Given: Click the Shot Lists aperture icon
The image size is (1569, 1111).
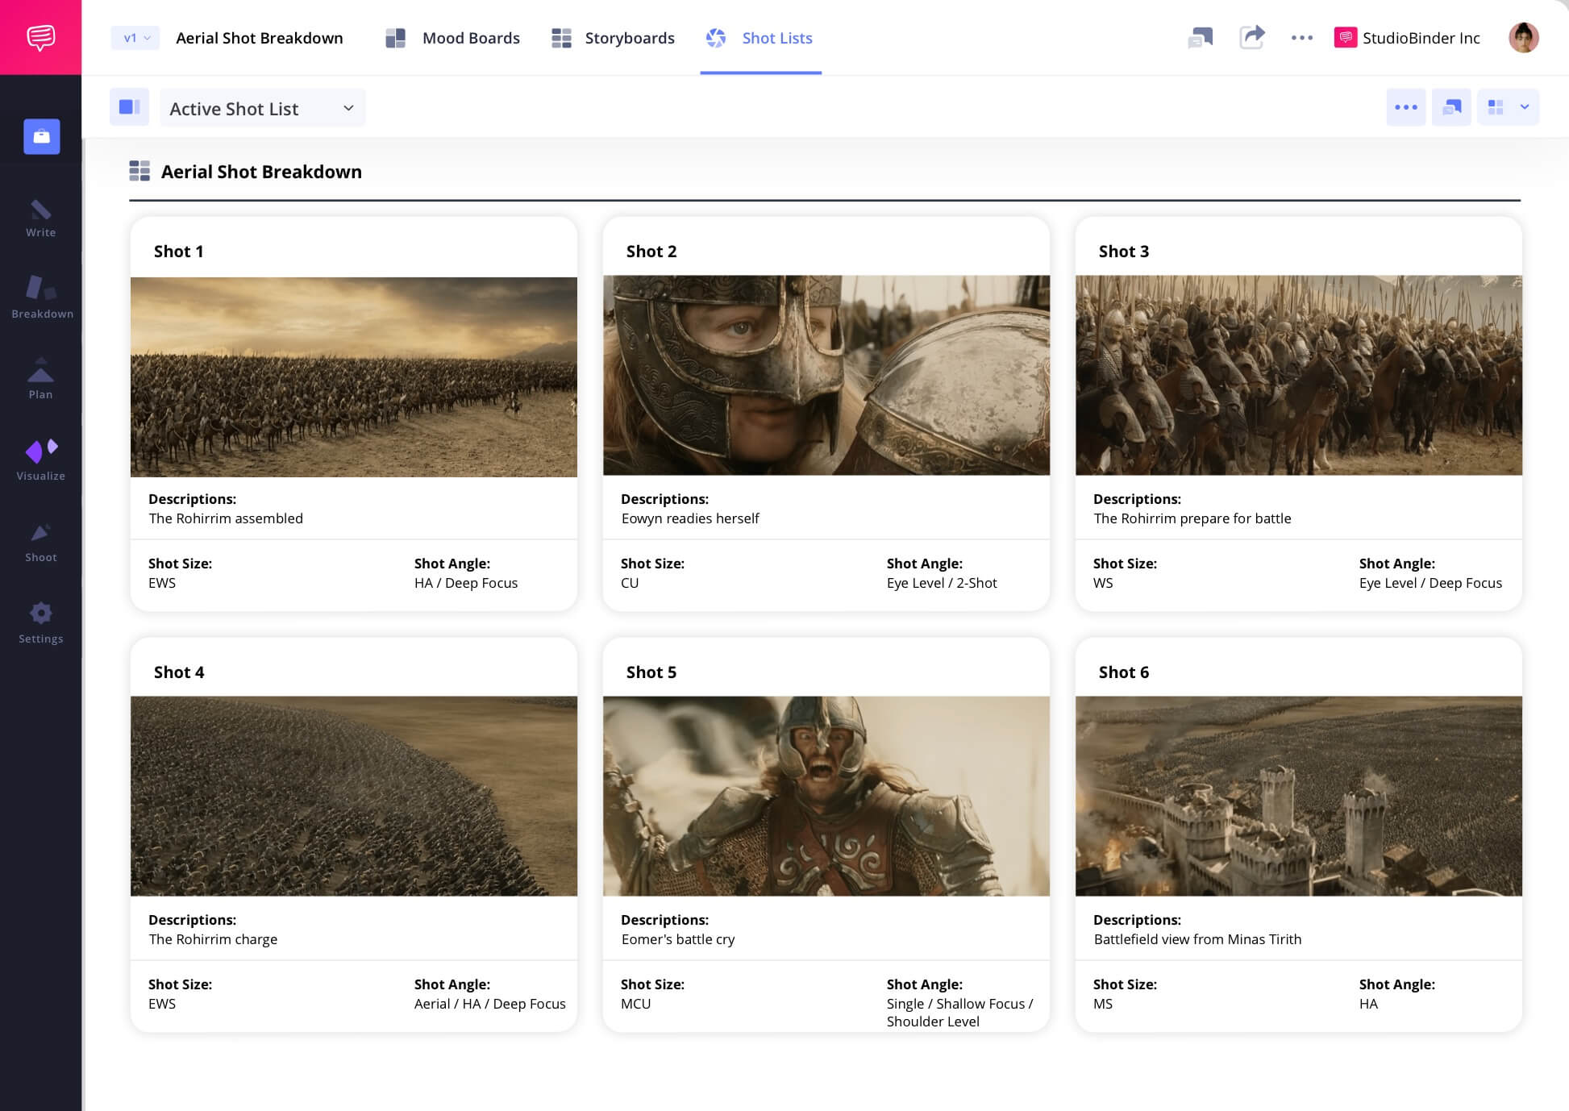Looking at the screenshot, I should [716, 38].
